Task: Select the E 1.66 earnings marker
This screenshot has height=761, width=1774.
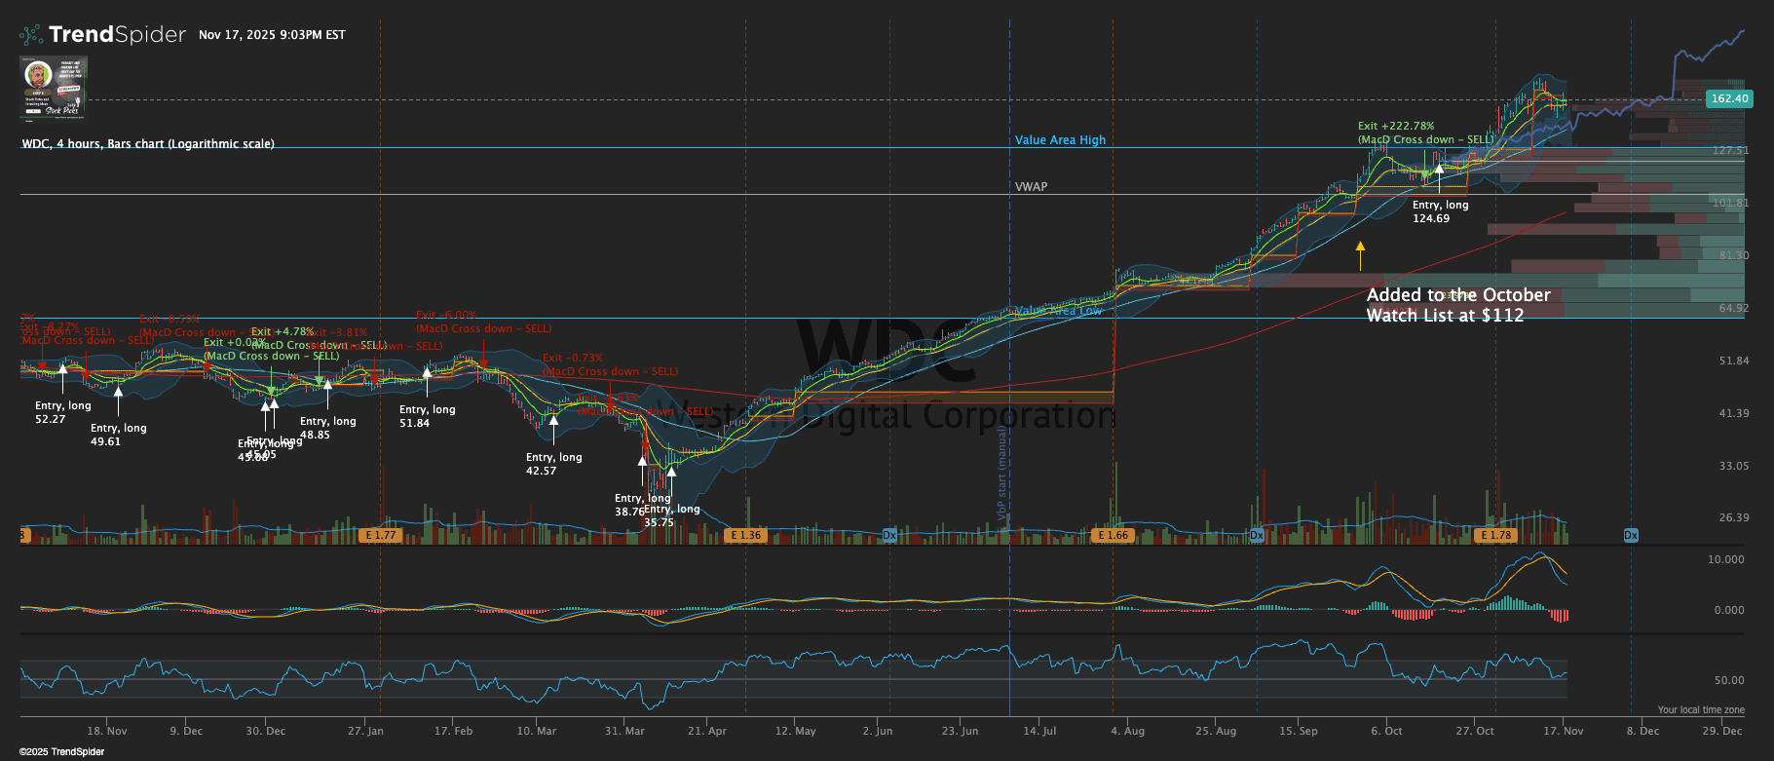Action: coord(1113,535)
